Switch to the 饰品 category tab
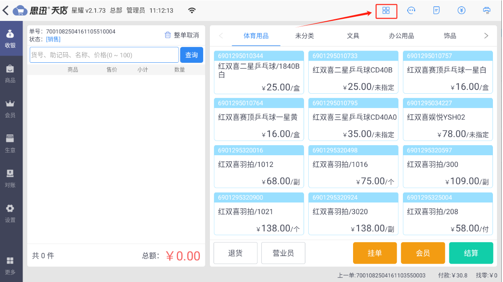503x282 pixels. click(450, 36)
